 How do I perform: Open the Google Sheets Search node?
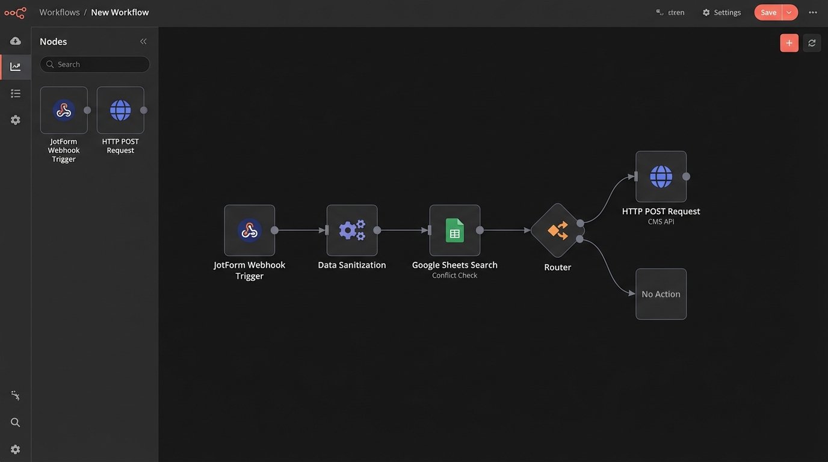454,230
